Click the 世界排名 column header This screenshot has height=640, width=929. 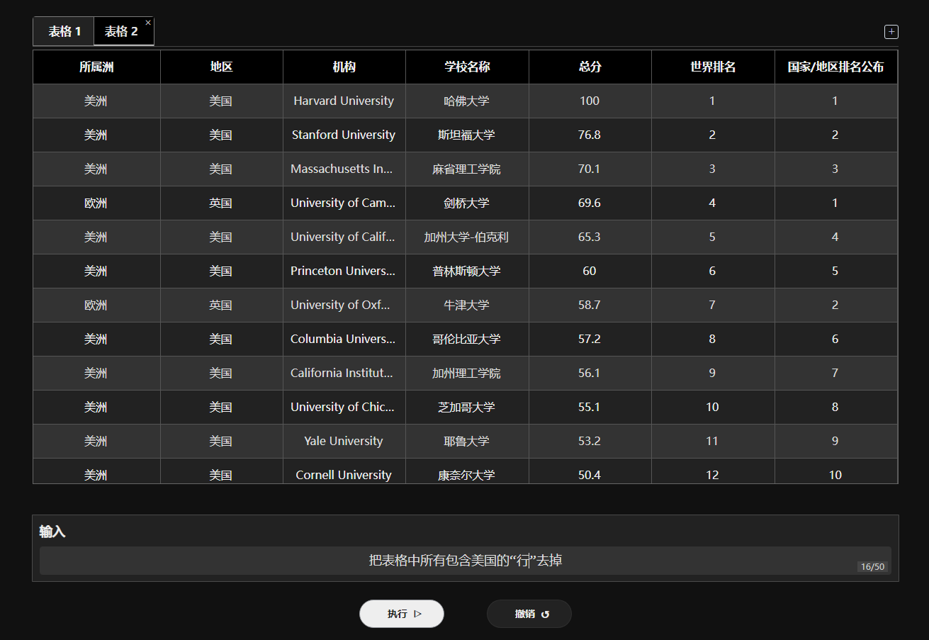point(713,67)
